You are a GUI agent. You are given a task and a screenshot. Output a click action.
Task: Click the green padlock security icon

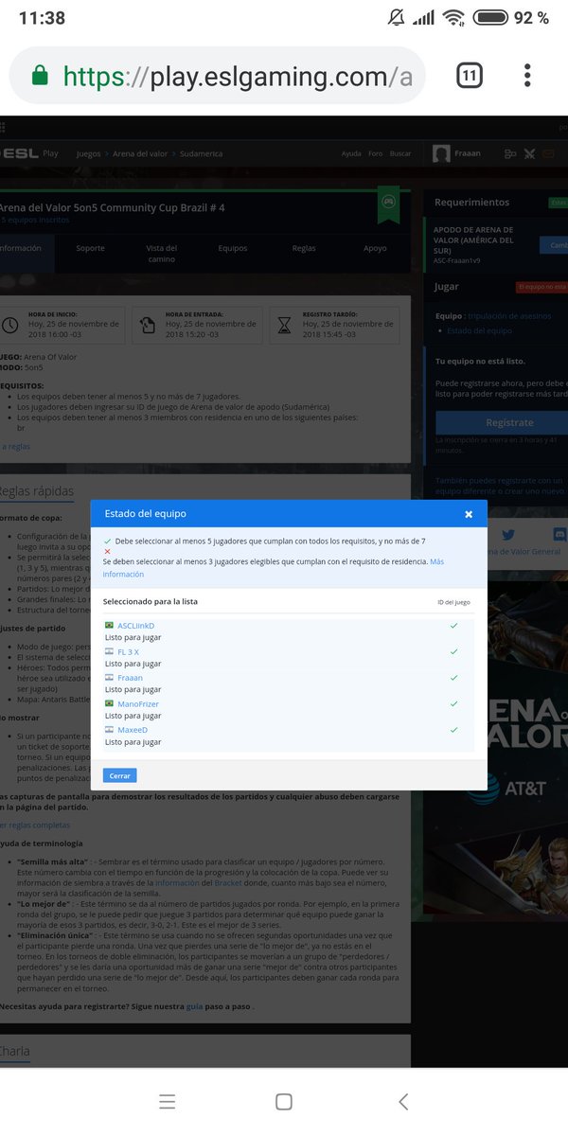[40, 75]
